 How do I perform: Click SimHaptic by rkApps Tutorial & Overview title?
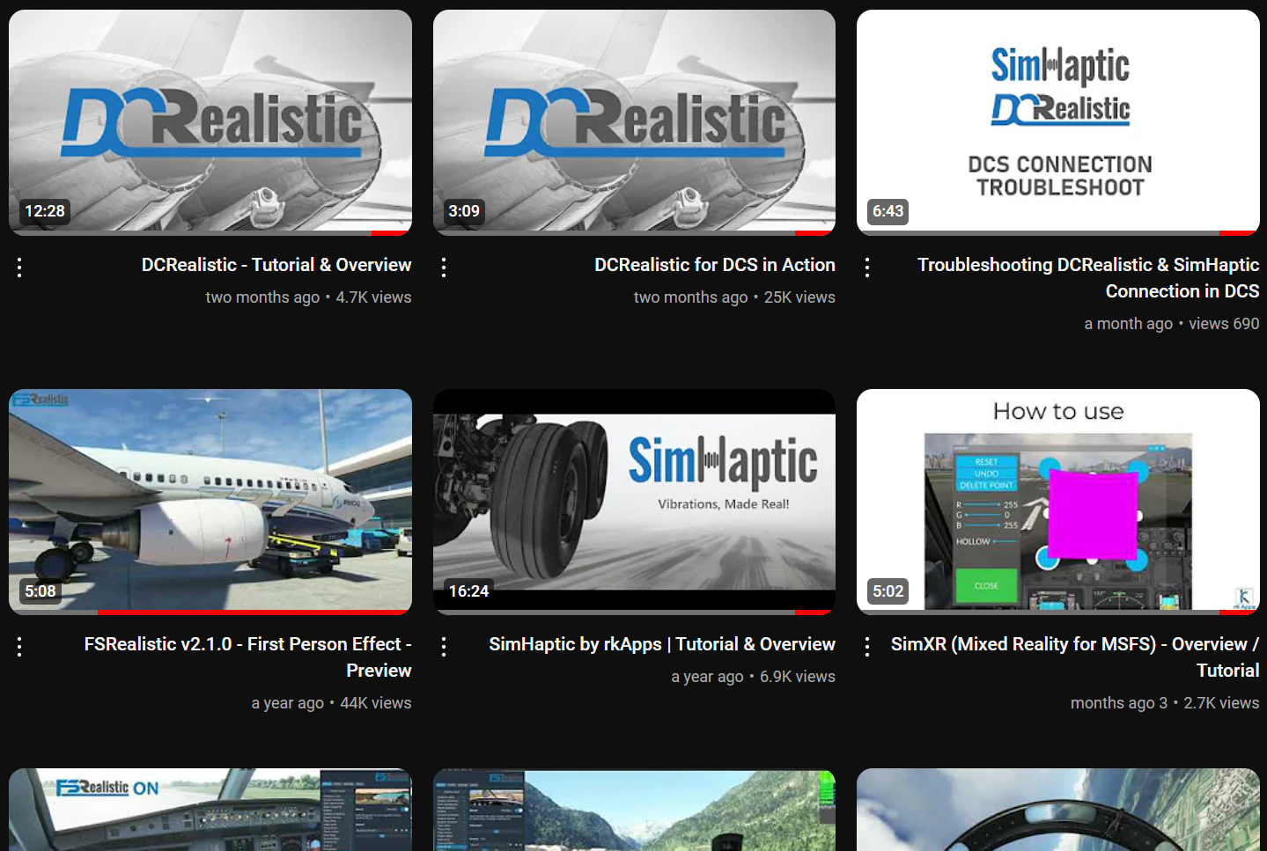pos(661,644)
